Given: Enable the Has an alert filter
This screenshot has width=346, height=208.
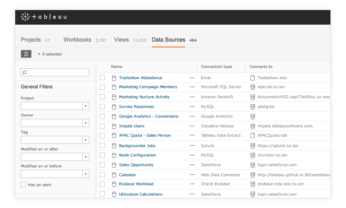Looking at the screenshot, I should click(x=24, y=184).
